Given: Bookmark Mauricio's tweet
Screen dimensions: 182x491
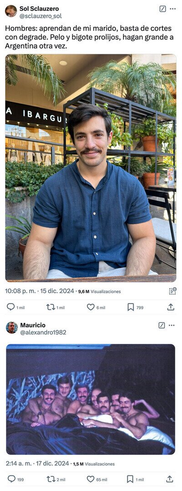Looking at the screenshot, I should pos(130,479).
